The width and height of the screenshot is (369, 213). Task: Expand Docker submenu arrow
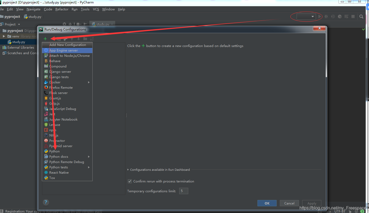click(89, 82)
